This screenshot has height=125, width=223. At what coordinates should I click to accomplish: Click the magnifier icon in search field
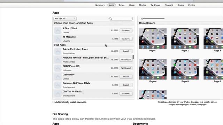(111, 18)
